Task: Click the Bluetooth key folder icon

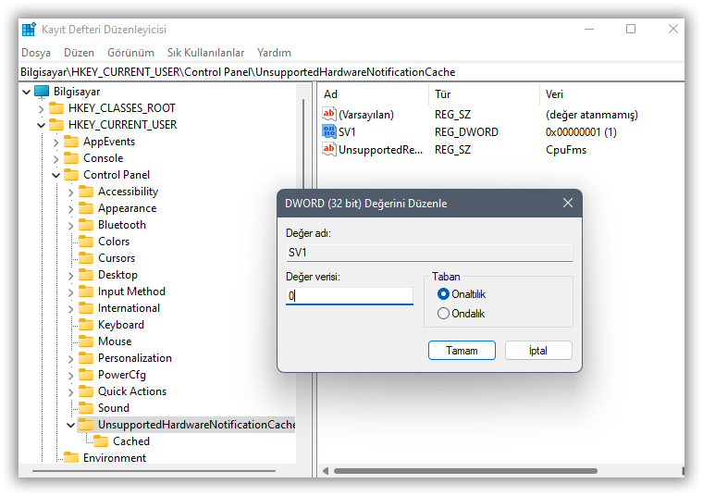Action: point(86,225)
